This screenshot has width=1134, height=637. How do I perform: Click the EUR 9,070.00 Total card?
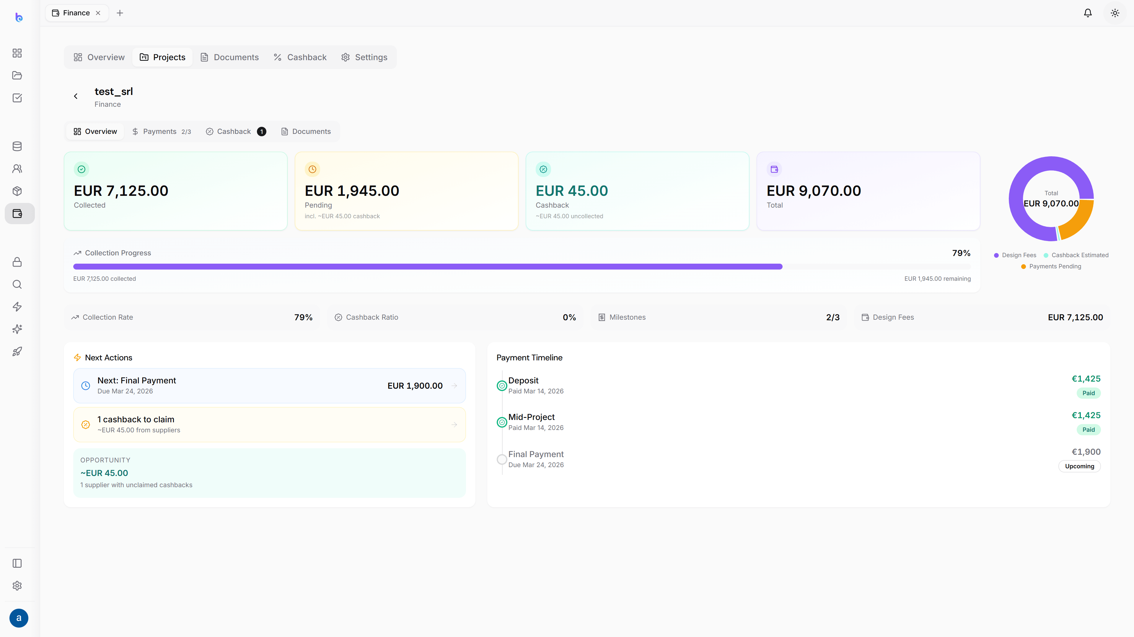click(x=868, y=191)
